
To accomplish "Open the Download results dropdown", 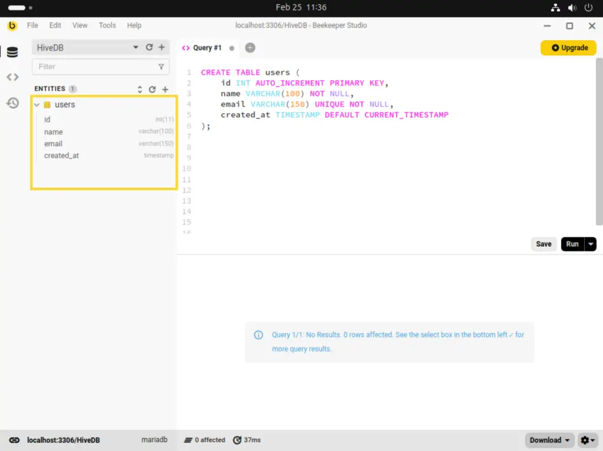I will tap(548, 440).
